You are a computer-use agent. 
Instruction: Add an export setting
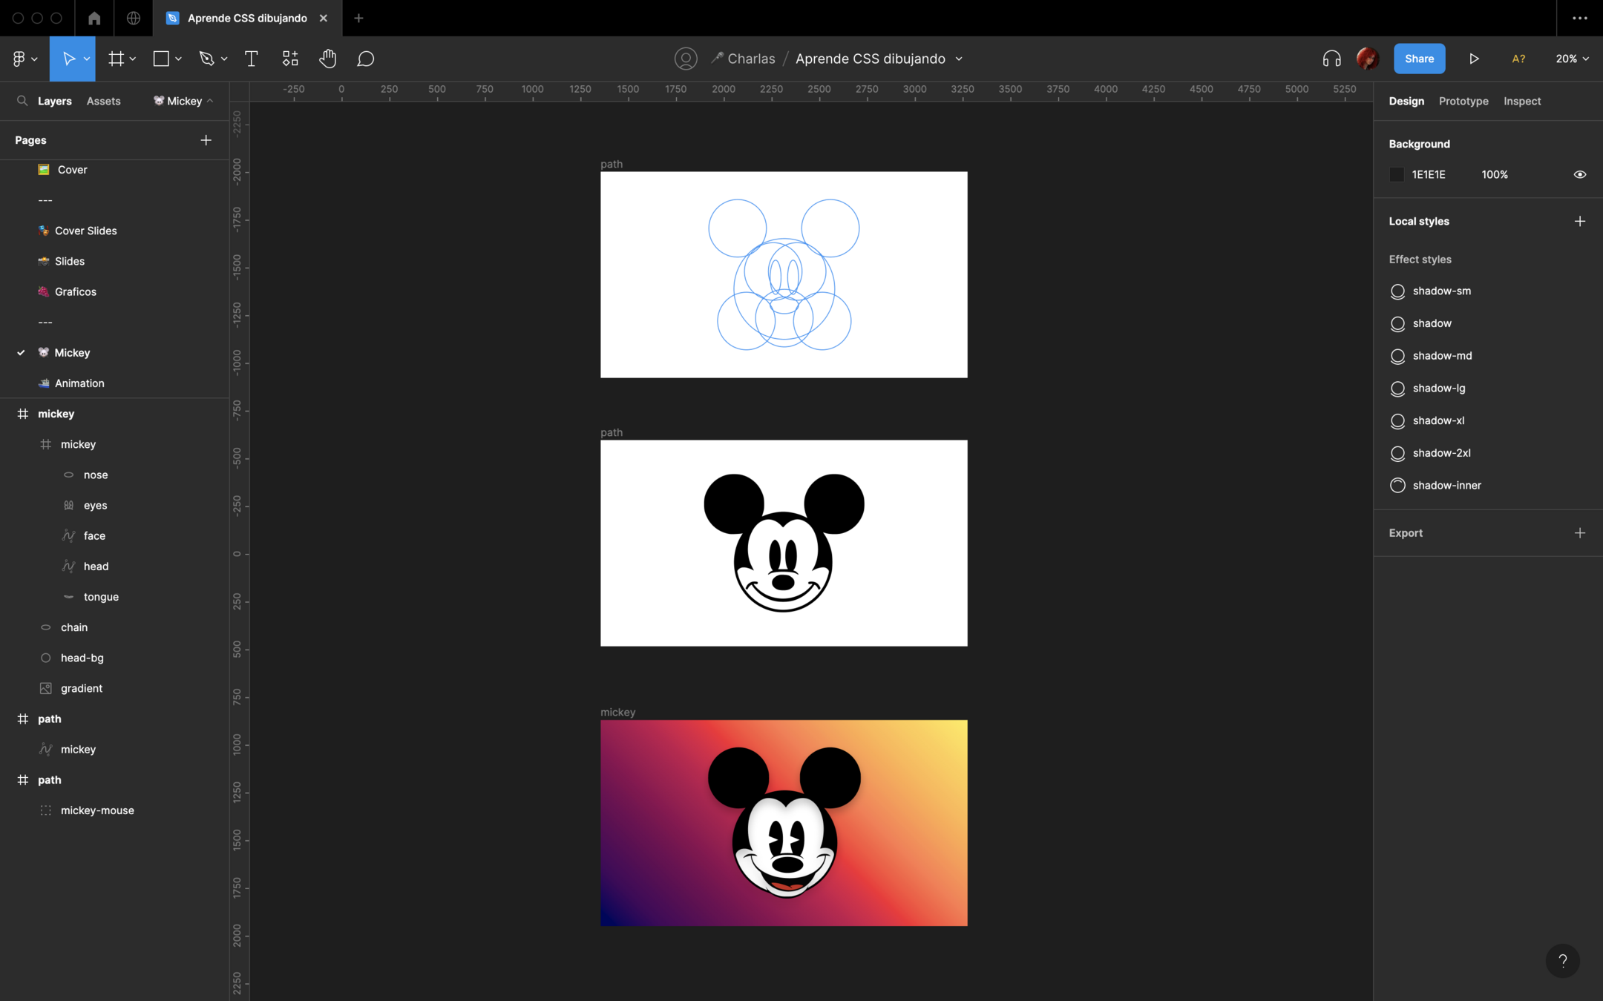pos(1579,533)
